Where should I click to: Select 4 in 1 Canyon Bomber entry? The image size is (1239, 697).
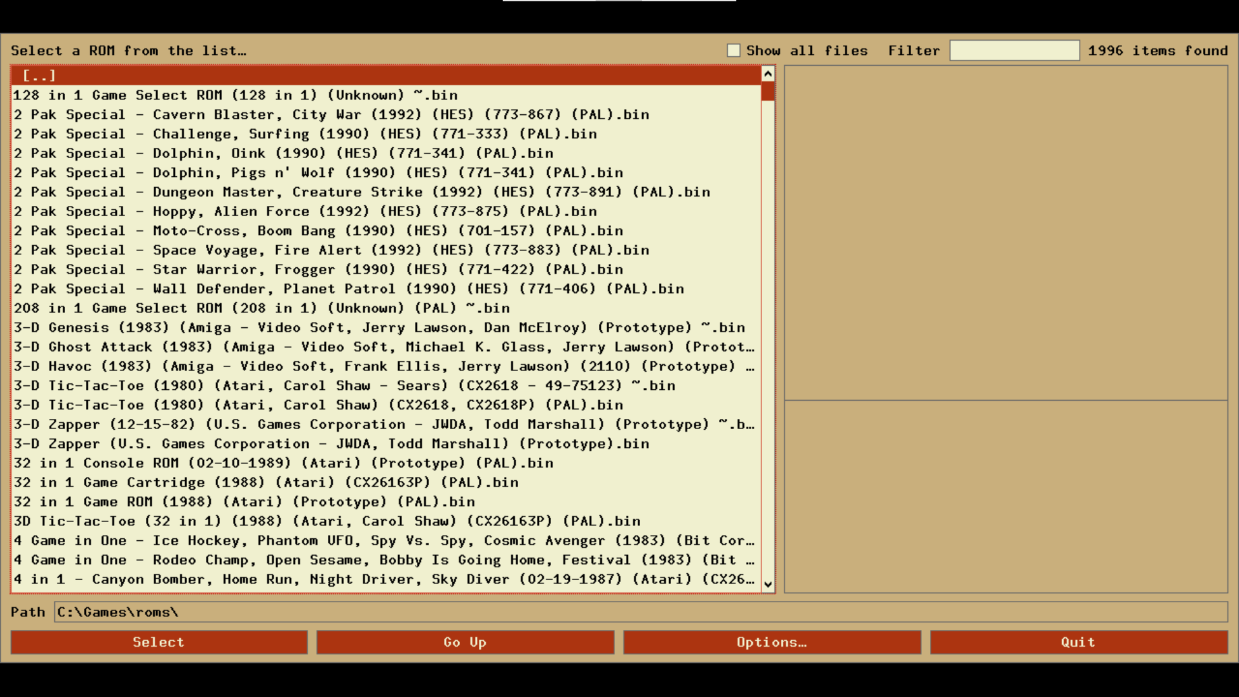point(386,579)
